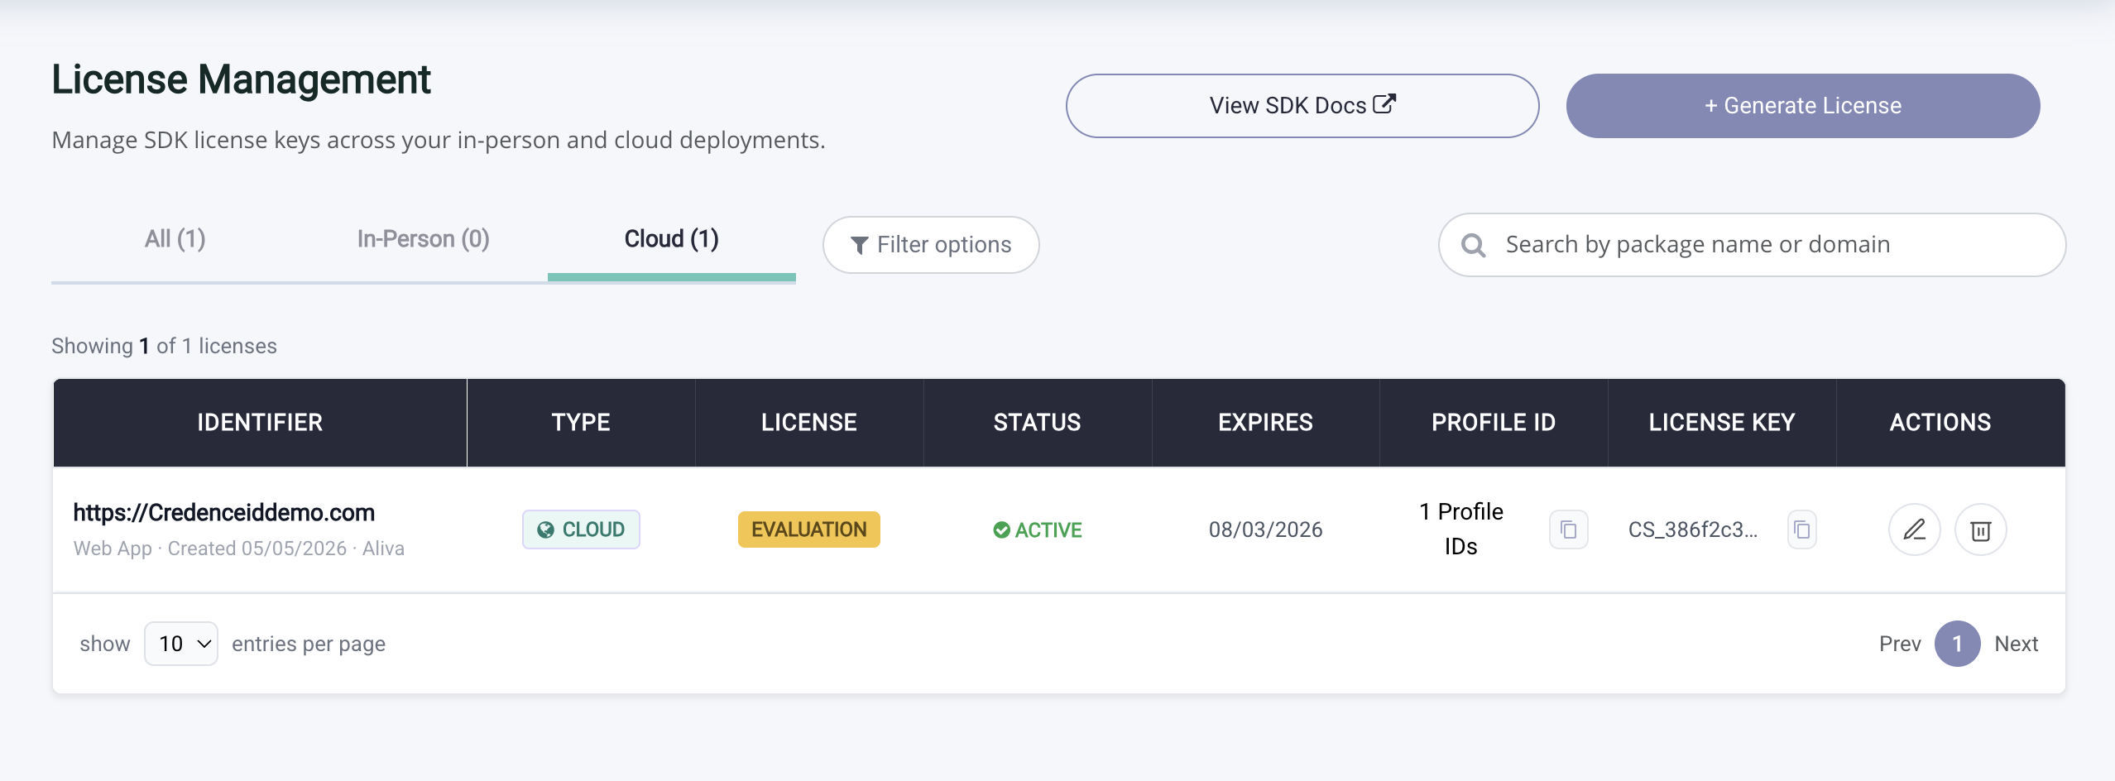Click the globe icon in CLOUD badge
2115x781 pixels.
(545, 529)
